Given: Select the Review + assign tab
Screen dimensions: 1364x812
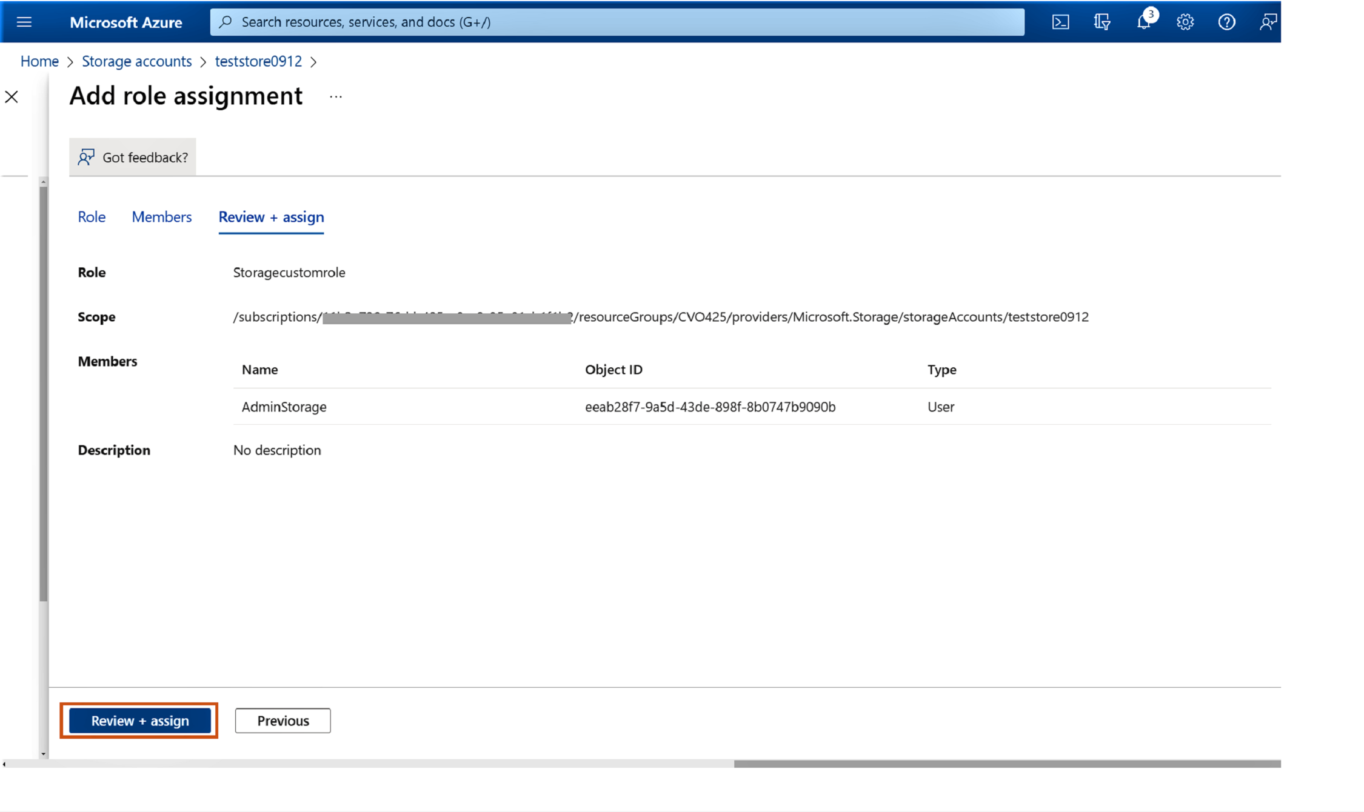Looking at the screenshot, I should point(271,217).
